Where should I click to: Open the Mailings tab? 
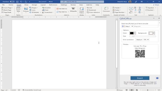64,5
